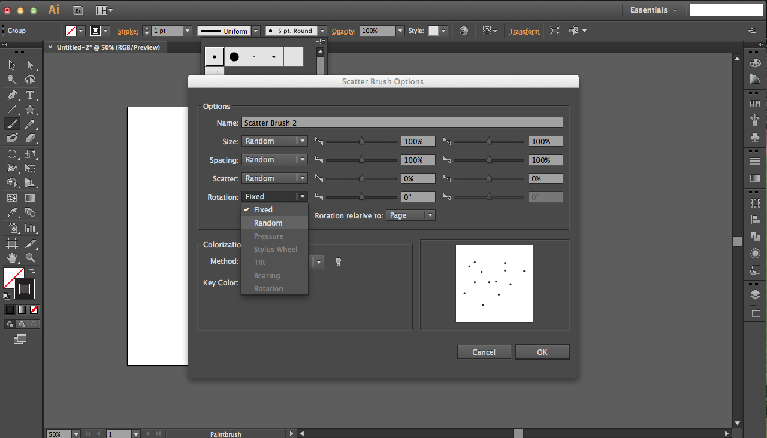
Task: Select the Lasso tool
Action: [30, 80]
